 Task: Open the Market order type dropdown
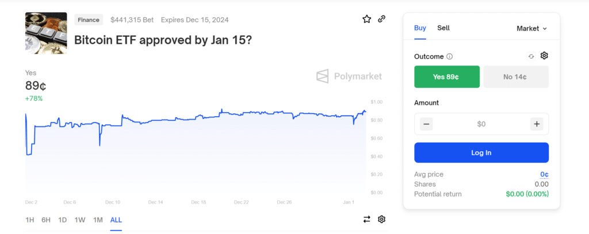531,29
